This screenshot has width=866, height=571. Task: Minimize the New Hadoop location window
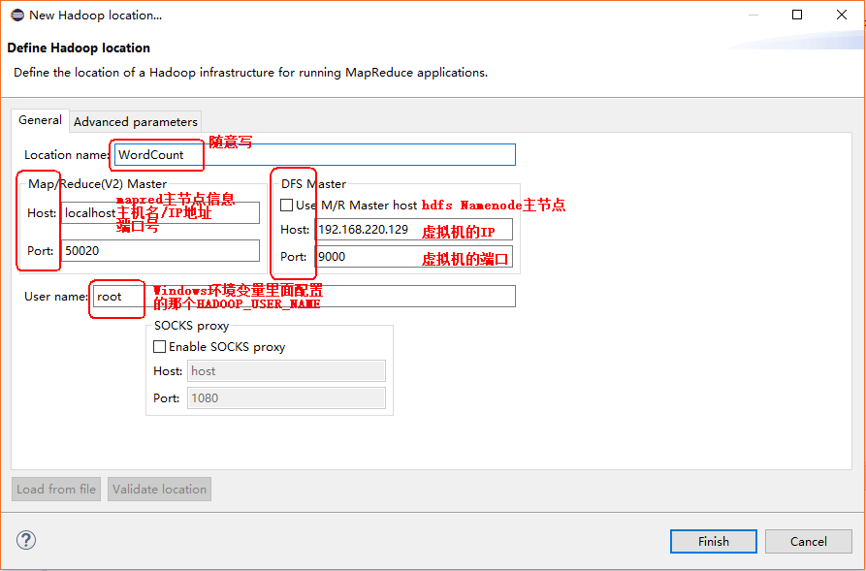point(753,15)
